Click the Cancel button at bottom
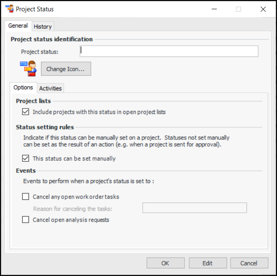Screen dimensions: 277x276 (x=249, y=263)
